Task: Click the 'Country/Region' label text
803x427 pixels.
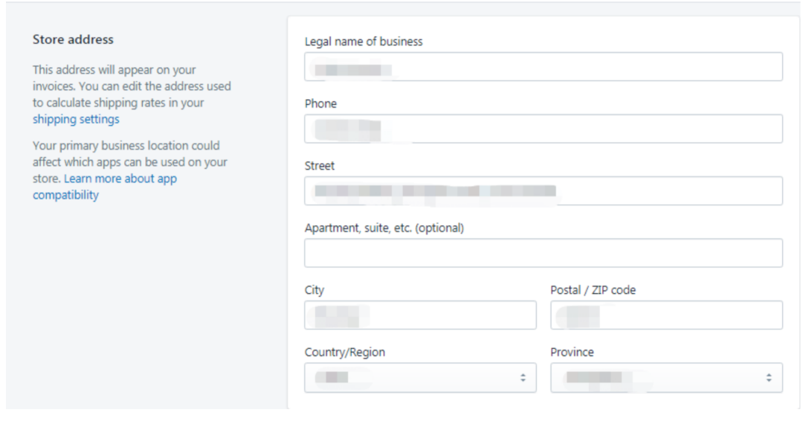Action: coord(345,353)
